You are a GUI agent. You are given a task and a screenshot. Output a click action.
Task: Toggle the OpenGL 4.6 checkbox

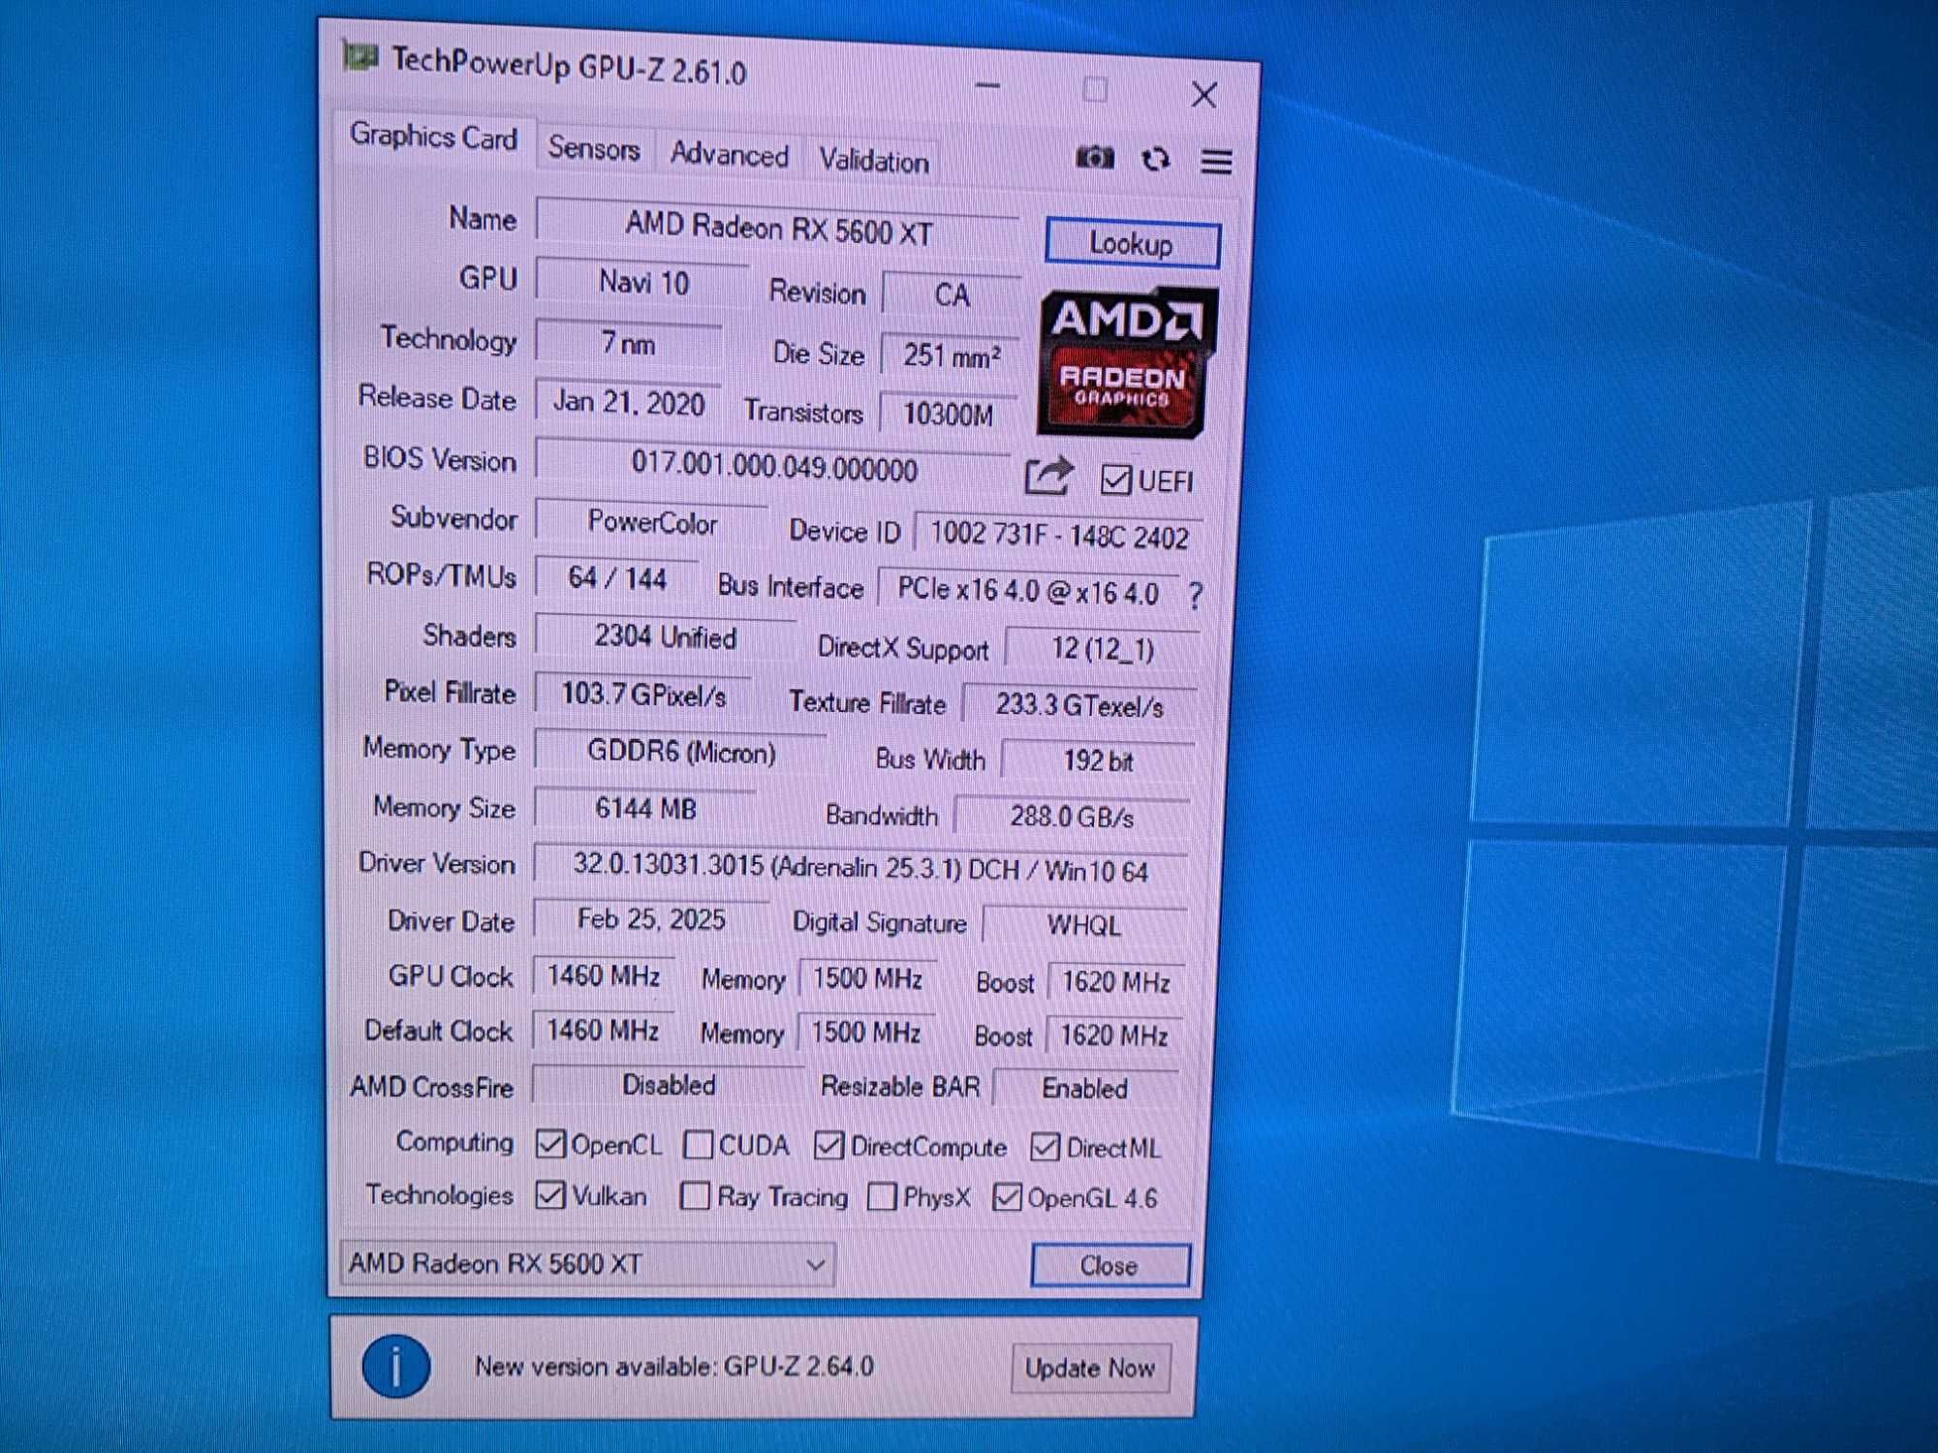tap(1008, 1198)
